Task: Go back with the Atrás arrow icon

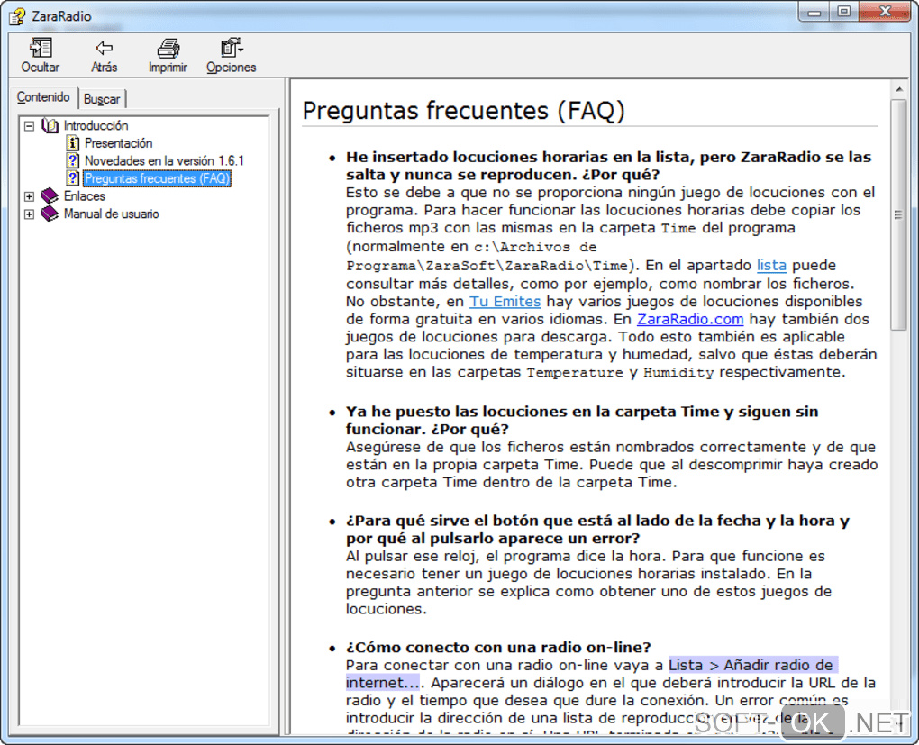Action: tap(105, 49)
